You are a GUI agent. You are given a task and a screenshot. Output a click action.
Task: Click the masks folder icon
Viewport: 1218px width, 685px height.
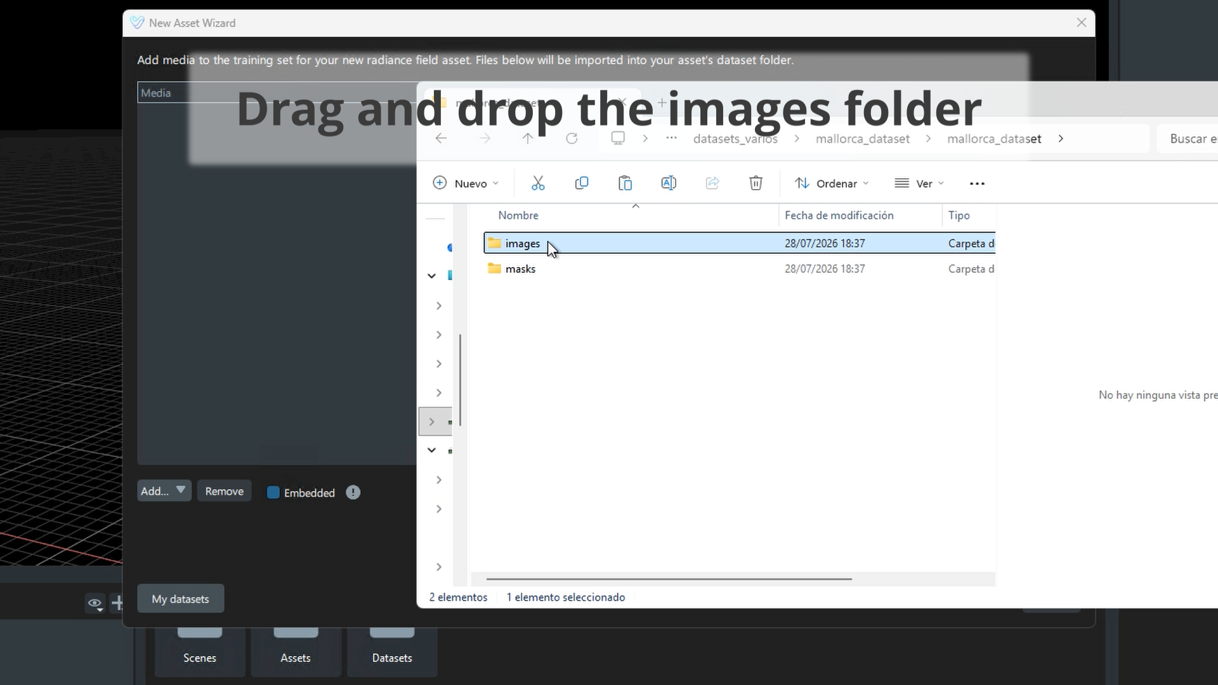pos(495,269)
